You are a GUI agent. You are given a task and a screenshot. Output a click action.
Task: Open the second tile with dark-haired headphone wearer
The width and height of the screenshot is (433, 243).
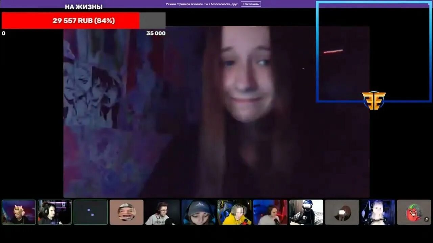54,212
